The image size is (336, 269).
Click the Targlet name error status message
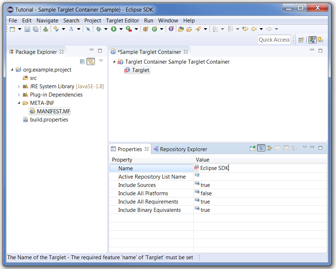(x=100, y=257)
